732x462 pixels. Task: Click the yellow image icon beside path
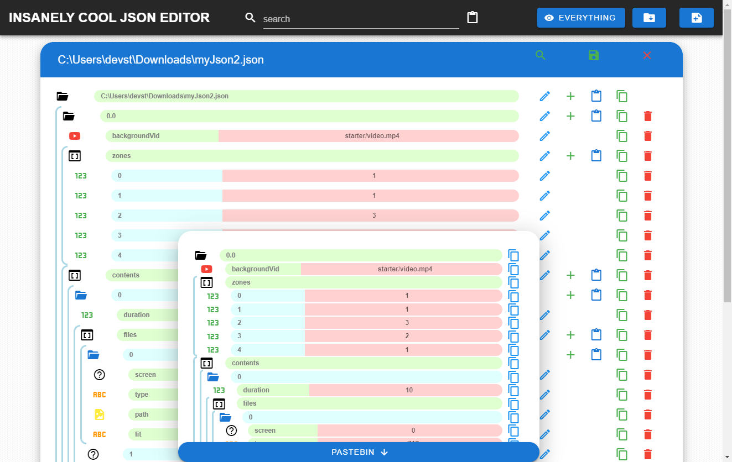(x=99, y=414)
